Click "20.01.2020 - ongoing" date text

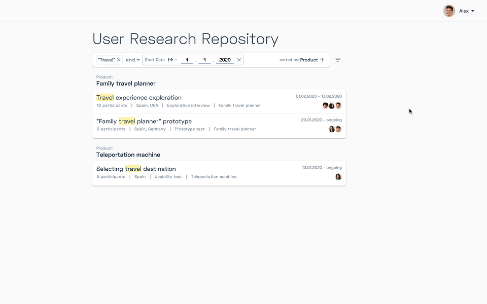tap(322, 120)
